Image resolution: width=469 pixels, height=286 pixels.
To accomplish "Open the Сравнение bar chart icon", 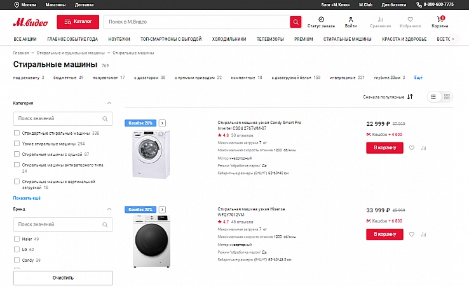I will pyautogui.click(x=380, y=20).
